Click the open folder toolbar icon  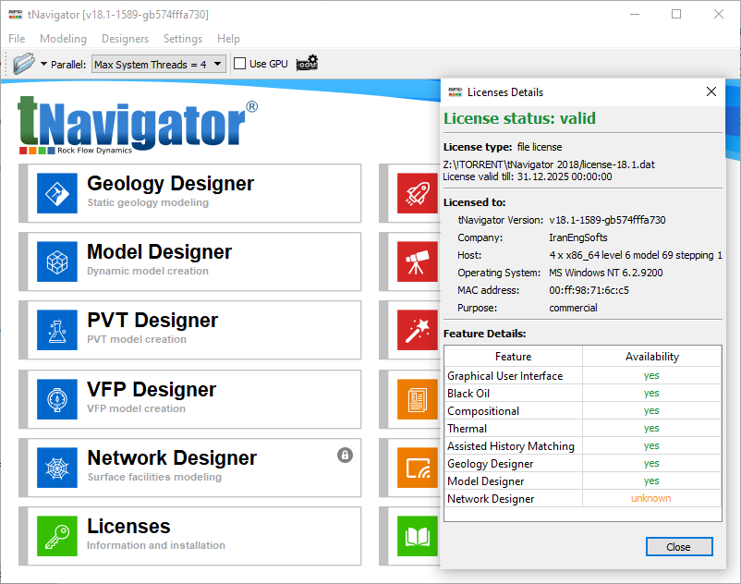tap(24, 64)
